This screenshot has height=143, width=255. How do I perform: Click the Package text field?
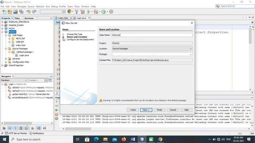(x=150, y=54)
